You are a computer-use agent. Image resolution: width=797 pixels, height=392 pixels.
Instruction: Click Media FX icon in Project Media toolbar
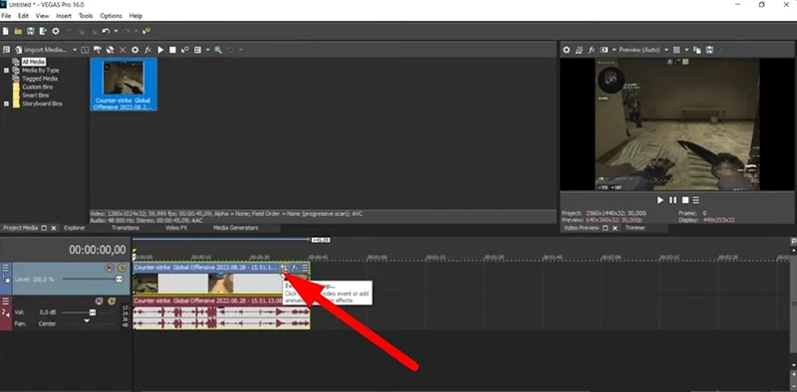(147, 50)
